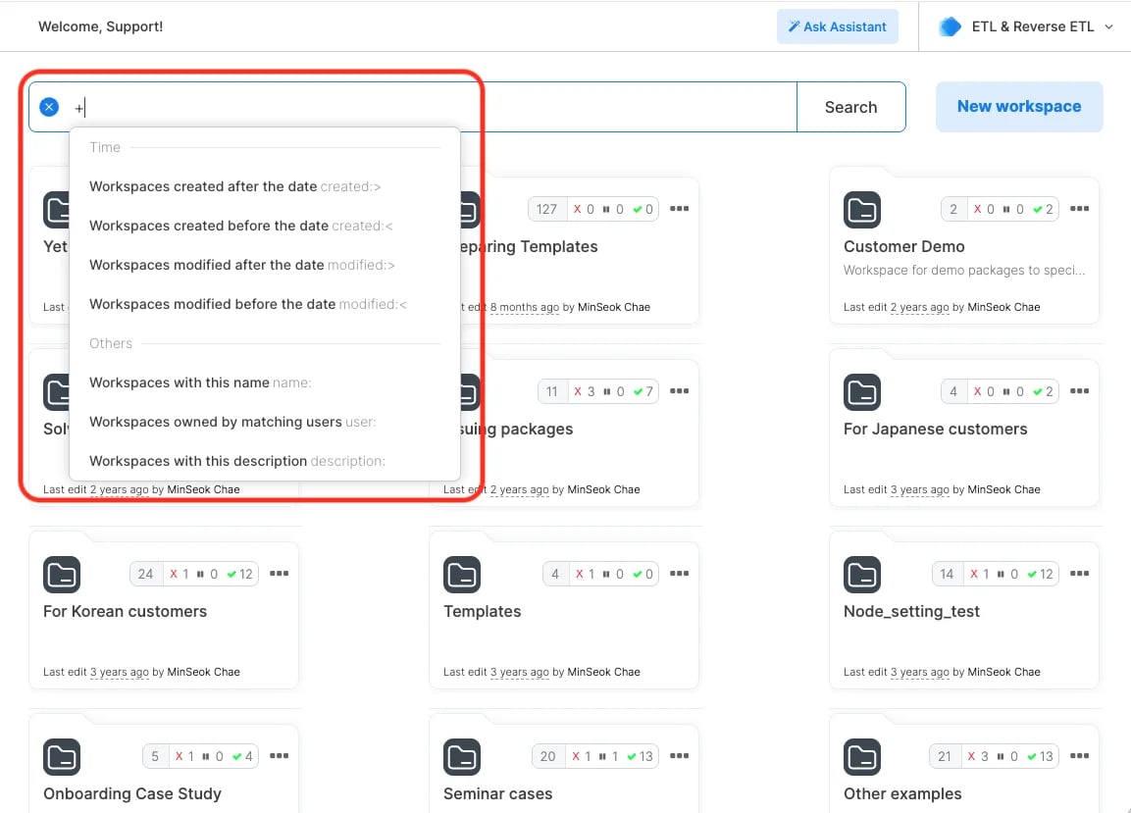Viewport: 1131px width, 813px height.
Task: Open the For Korean customers workspace title
Action: pos(125,612)
